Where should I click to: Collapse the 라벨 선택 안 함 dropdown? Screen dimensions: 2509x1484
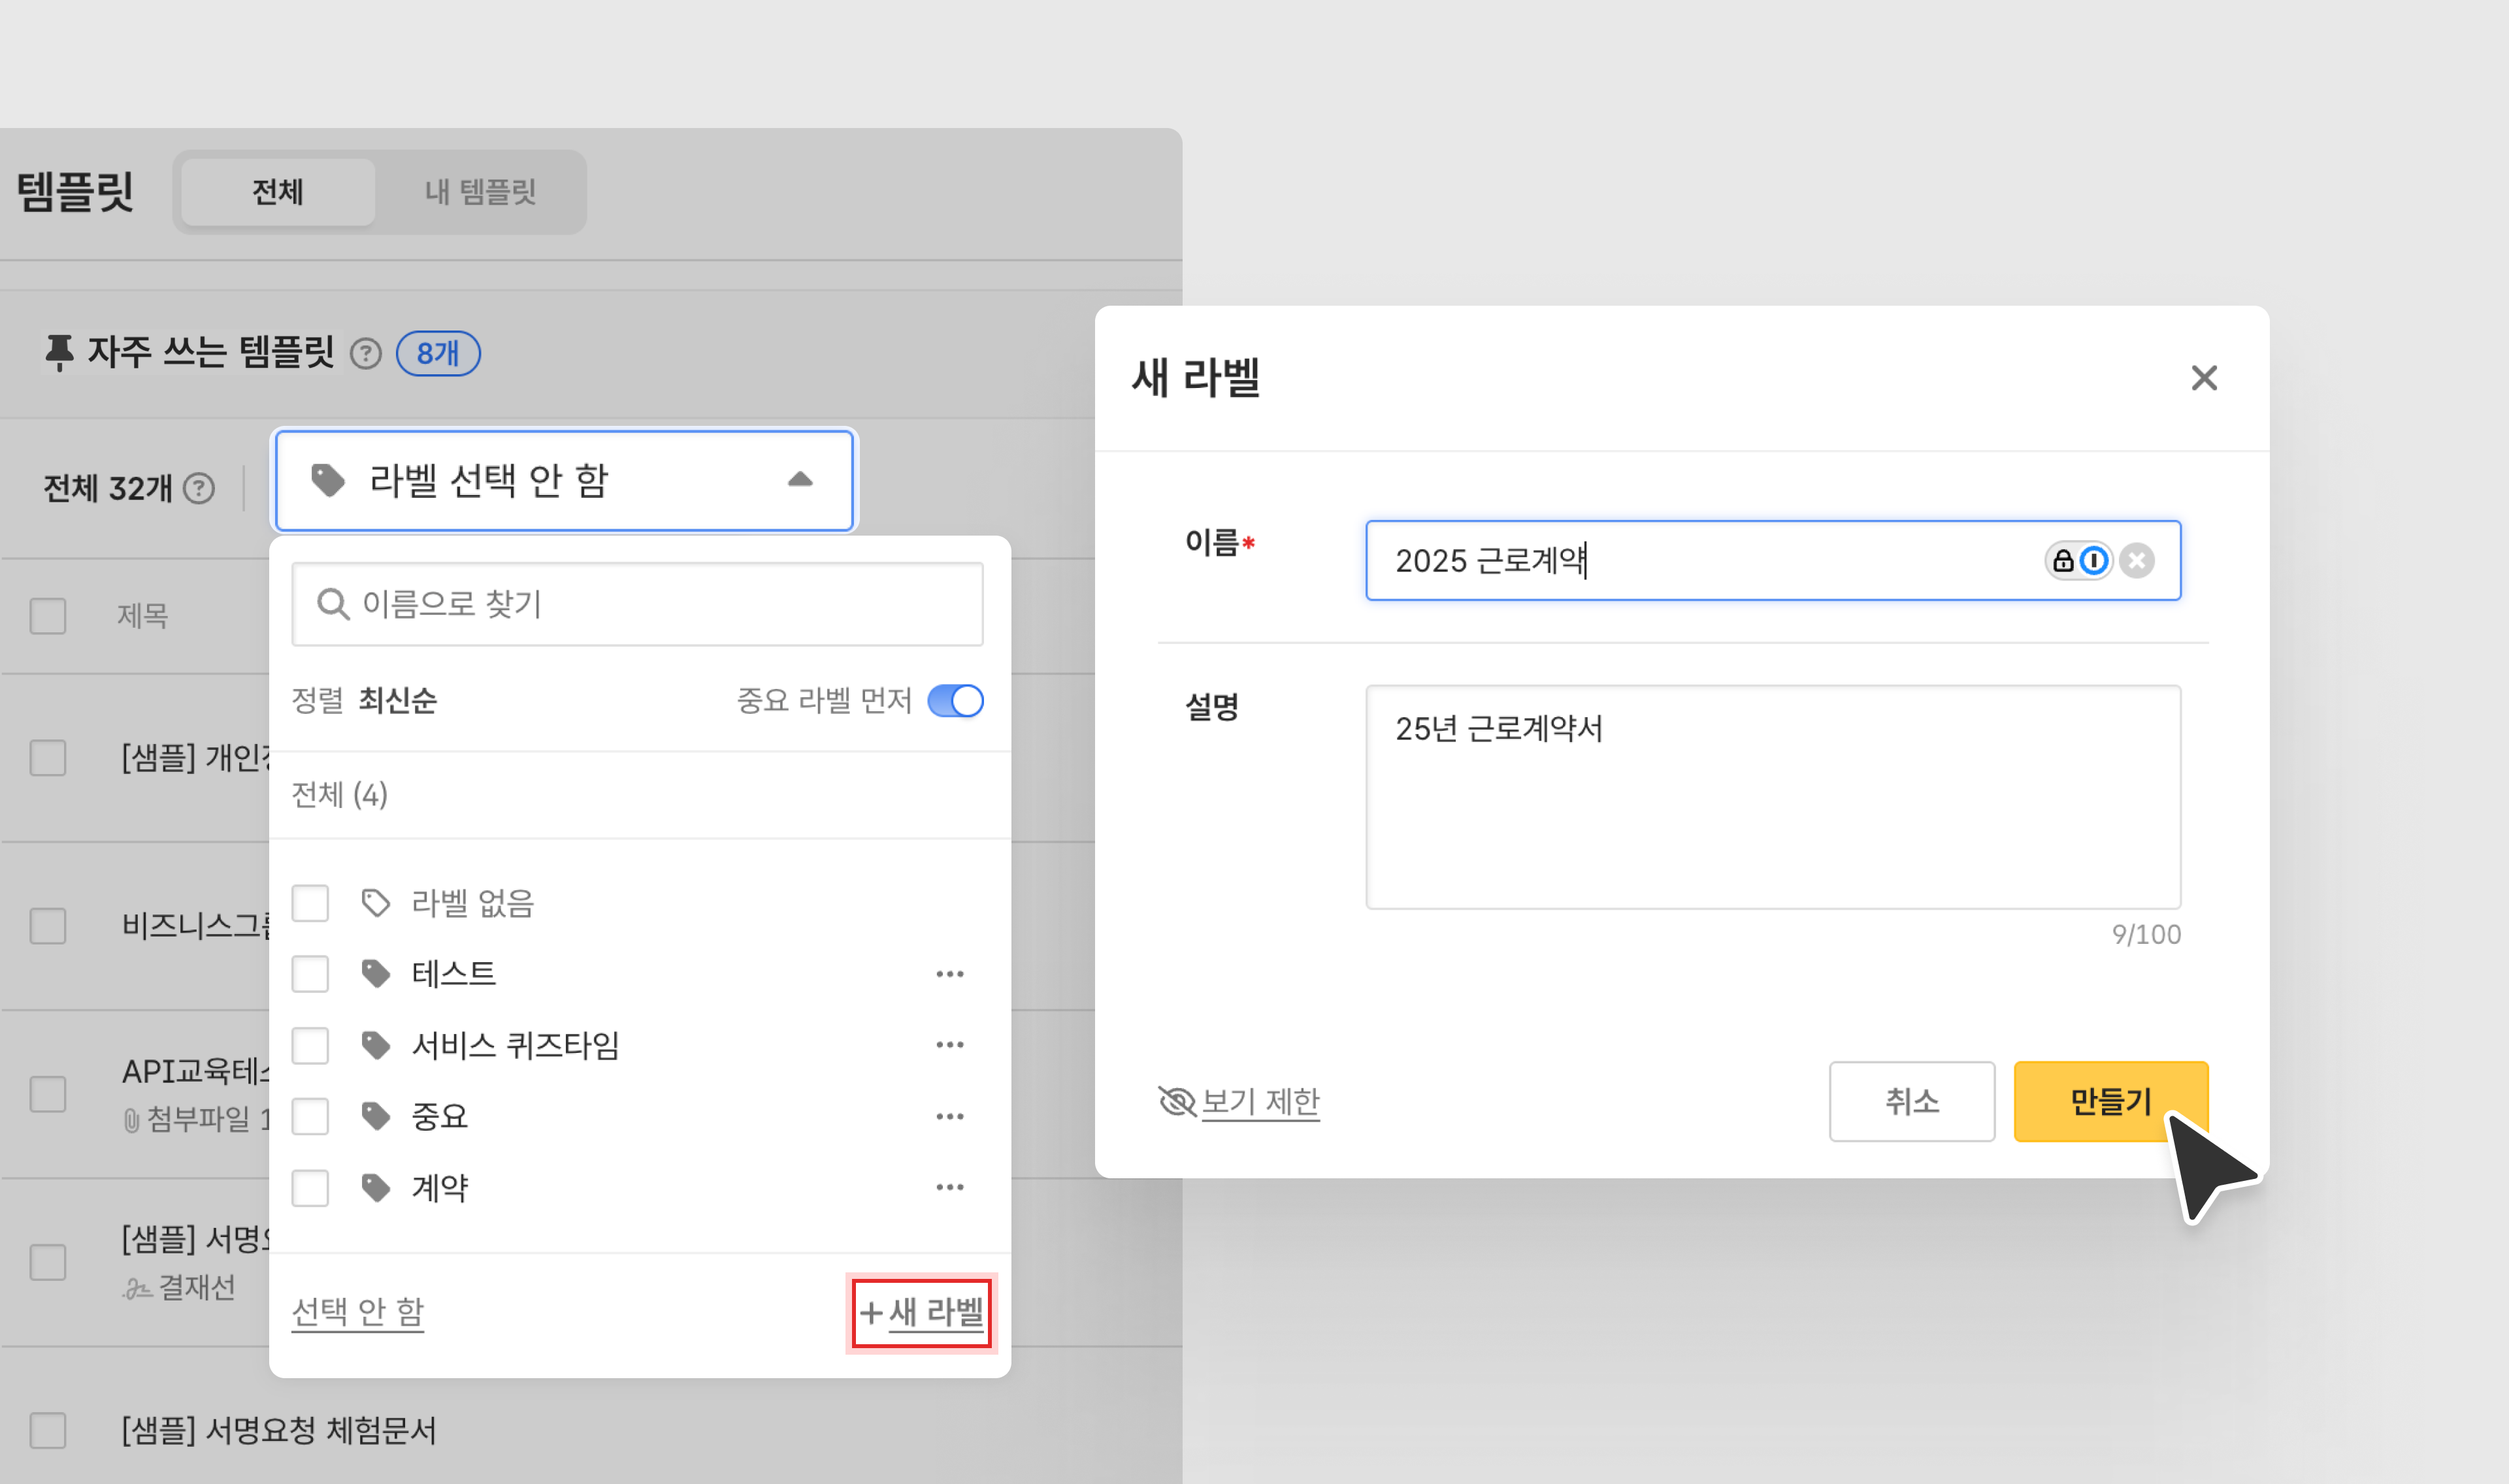tap(800, 480)
